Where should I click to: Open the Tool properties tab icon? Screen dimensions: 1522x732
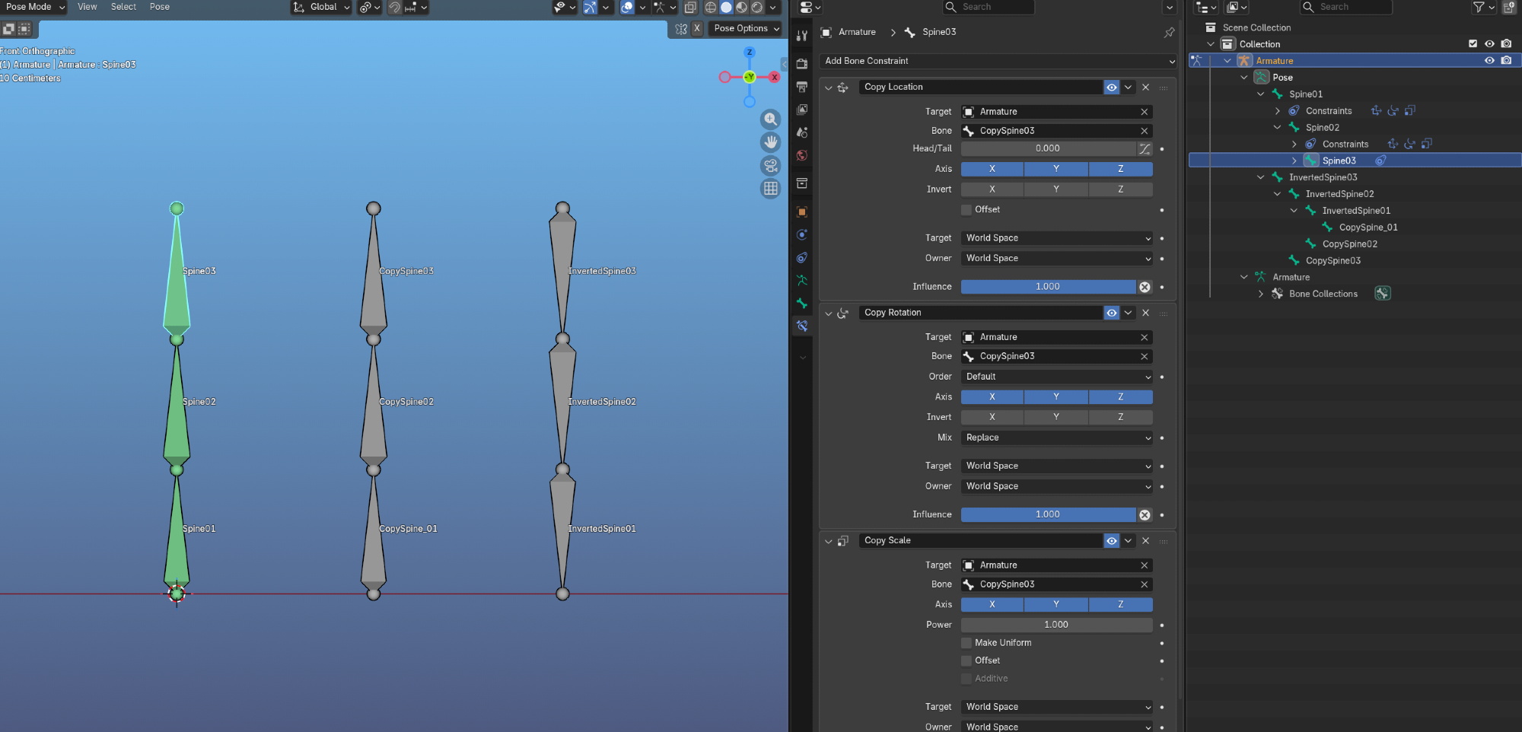click(802, 36)
